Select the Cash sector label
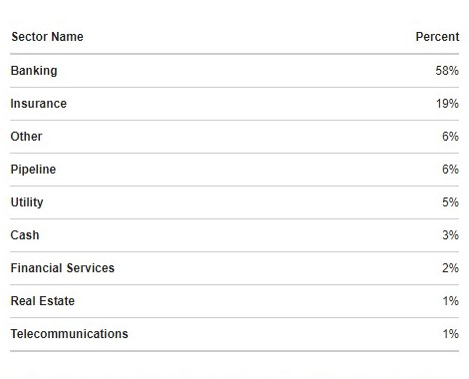 click(25, 235)
